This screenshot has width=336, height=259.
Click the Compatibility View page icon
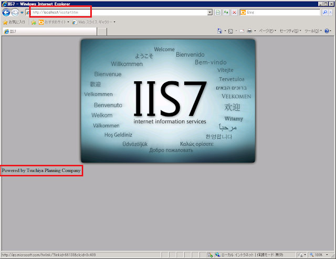point(218,13)
